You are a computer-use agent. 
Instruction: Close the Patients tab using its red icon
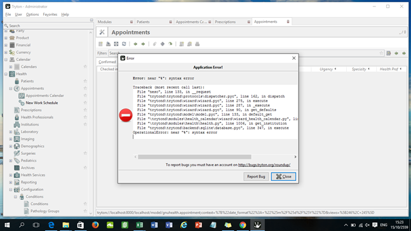tap(171, 22)
